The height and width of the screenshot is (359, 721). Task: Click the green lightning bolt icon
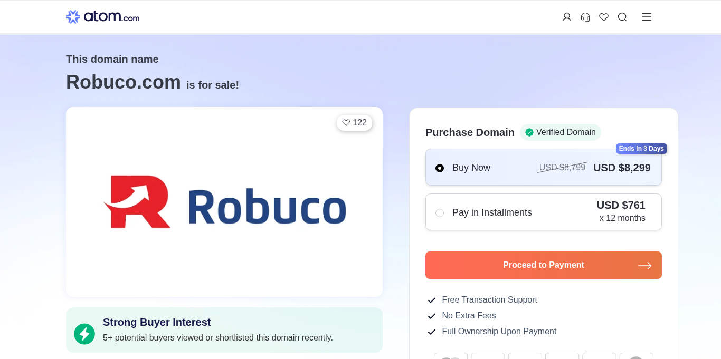point(84,334)
